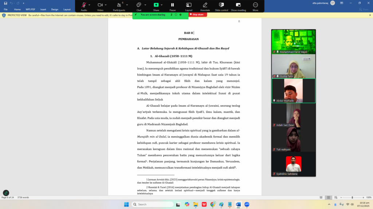Show the meeting window
This screenshot has width=373, height=209.
click(x=238, y=7)
